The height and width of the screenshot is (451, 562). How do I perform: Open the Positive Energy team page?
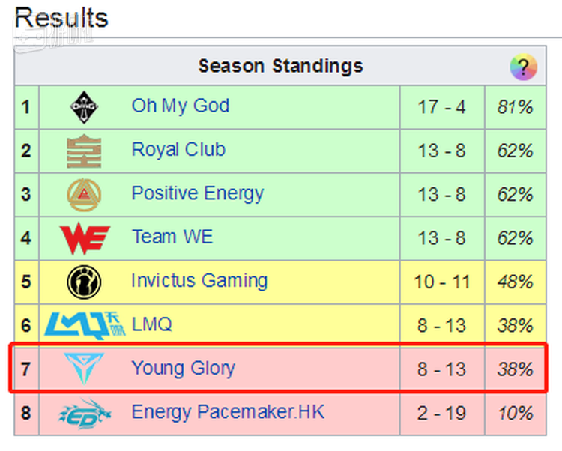(197, 194)
